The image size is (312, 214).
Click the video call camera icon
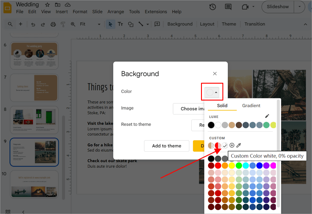coord(245,7)
